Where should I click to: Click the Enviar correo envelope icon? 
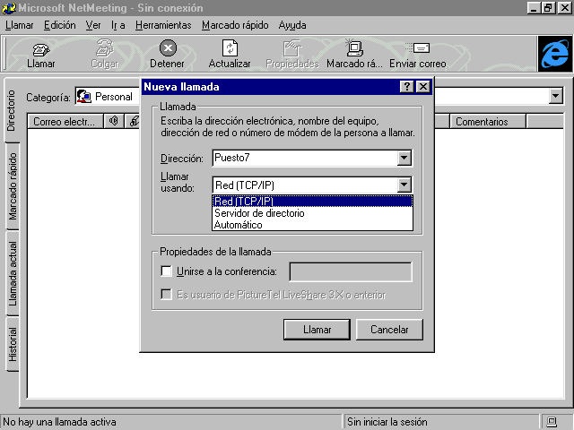pyautogui.click(x=418, y=47)
